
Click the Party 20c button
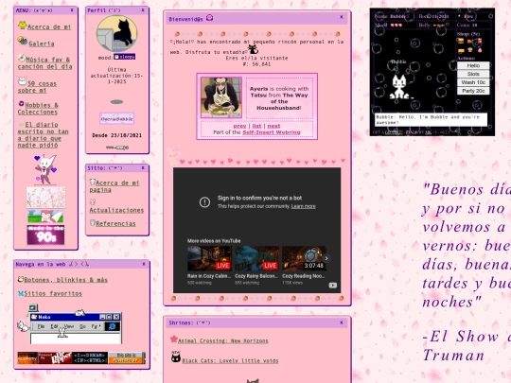coord(473,91)
